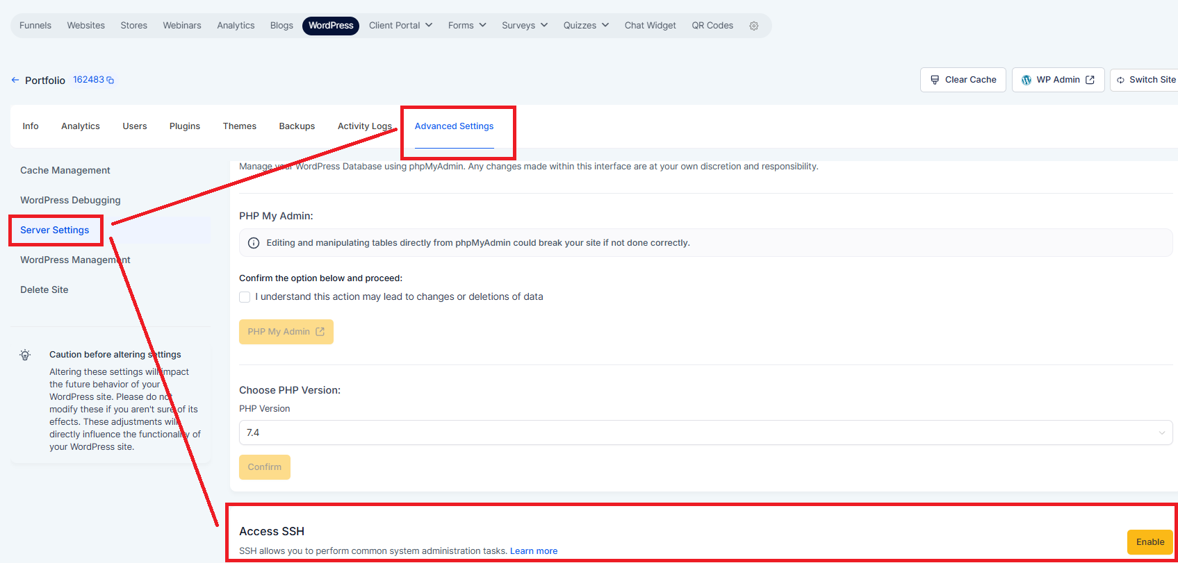Screen dimensions: 1178x563
Task: Open the Funnels section
Action: [35, 26]
